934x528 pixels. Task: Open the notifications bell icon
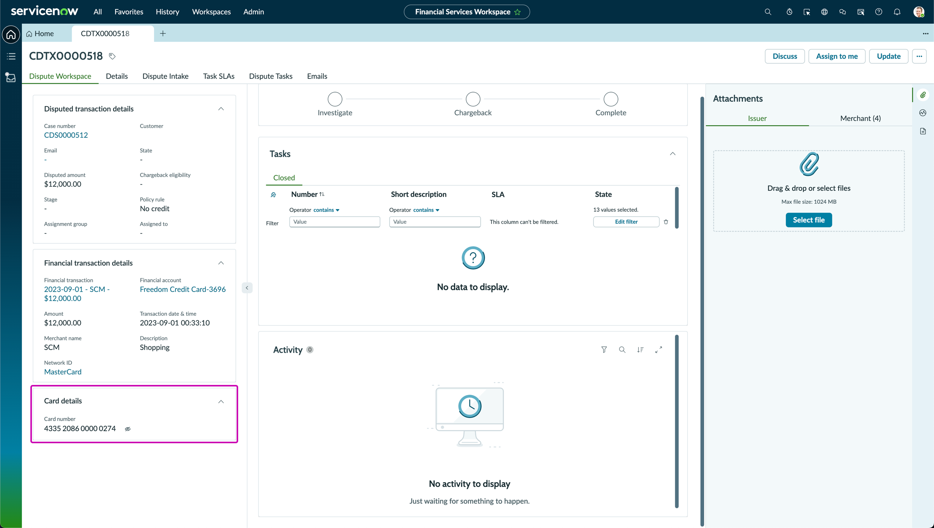(897, 12)
